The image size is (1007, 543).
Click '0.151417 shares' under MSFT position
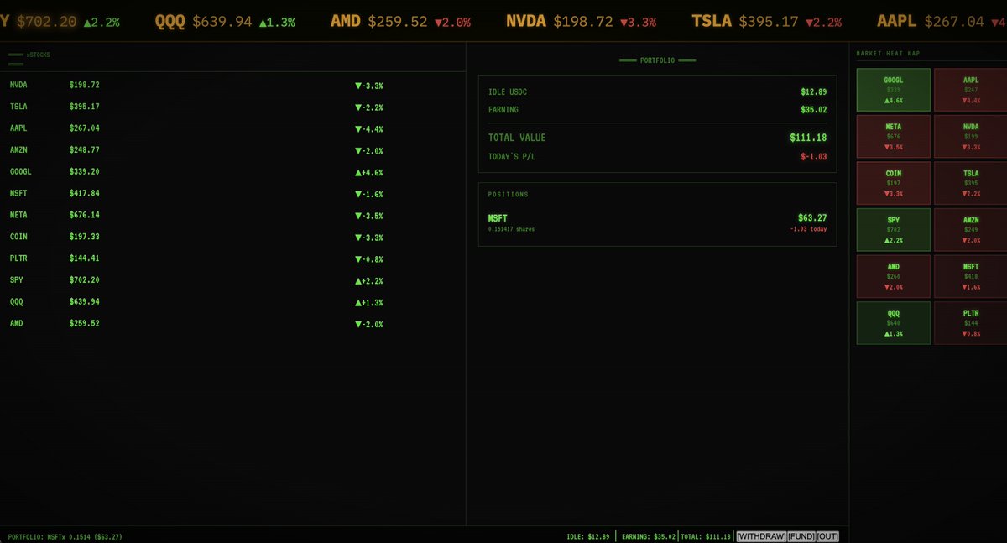511,229
